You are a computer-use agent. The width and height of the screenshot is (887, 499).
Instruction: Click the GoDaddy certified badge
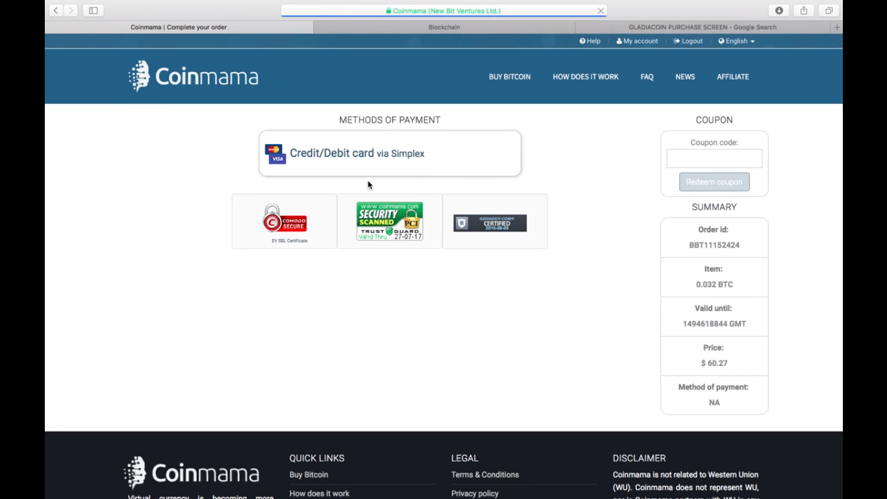[490, 223]
